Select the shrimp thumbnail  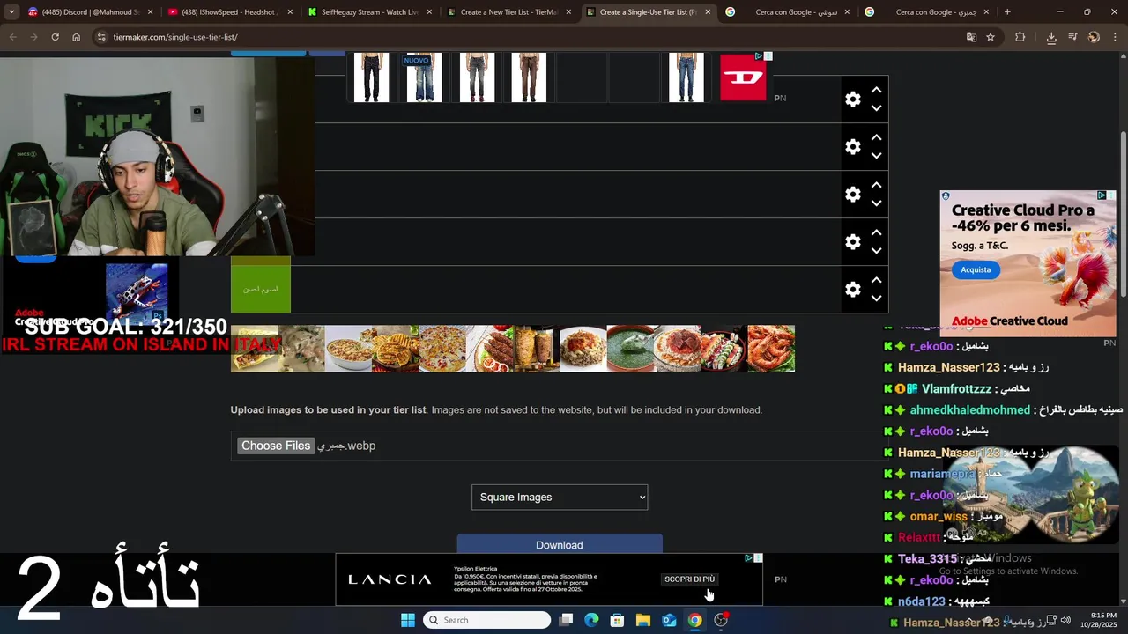point(771,349)
